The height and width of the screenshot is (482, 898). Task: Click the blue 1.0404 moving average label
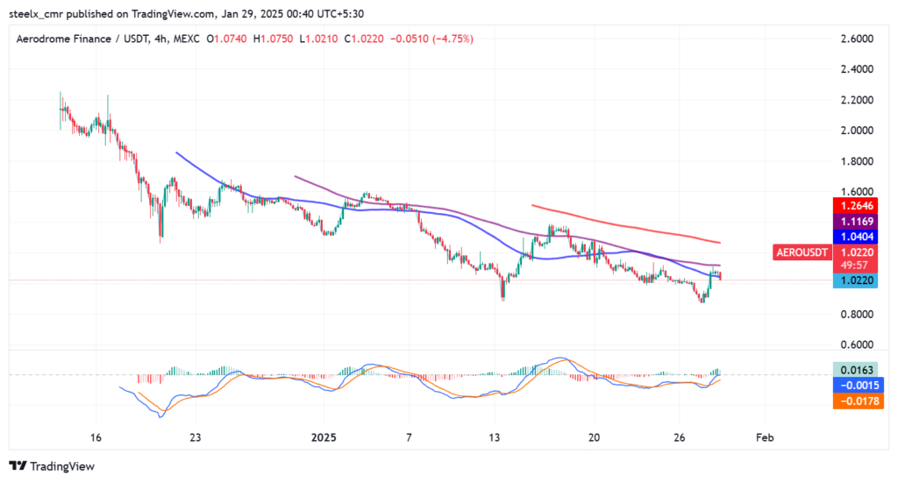[855, 237]
